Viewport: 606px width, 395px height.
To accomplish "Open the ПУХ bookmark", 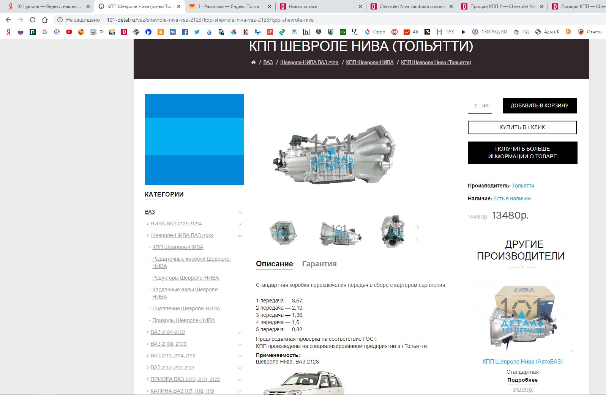I will [445, 32].
